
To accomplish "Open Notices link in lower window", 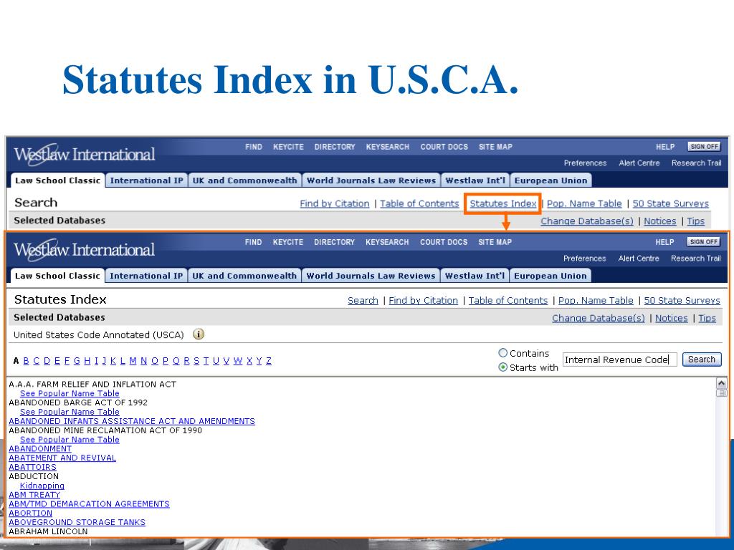I will tap(671, 319).
